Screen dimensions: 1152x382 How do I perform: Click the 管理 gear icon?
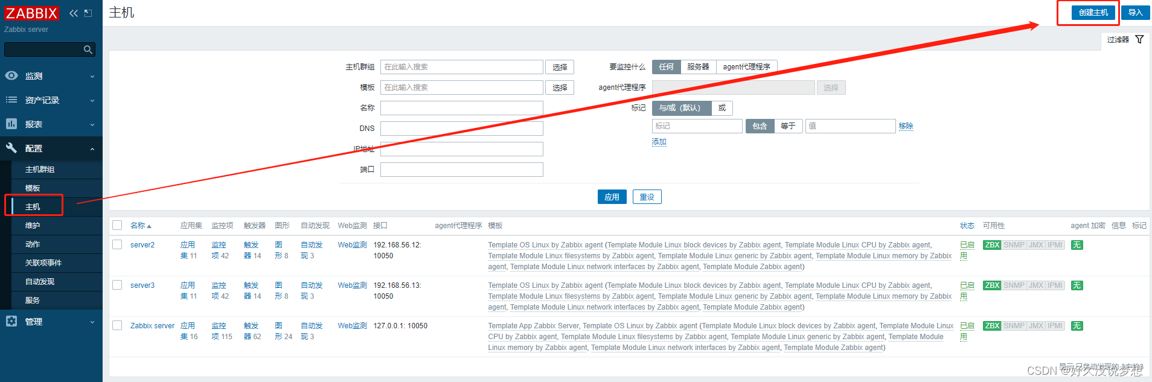(11, 321)
